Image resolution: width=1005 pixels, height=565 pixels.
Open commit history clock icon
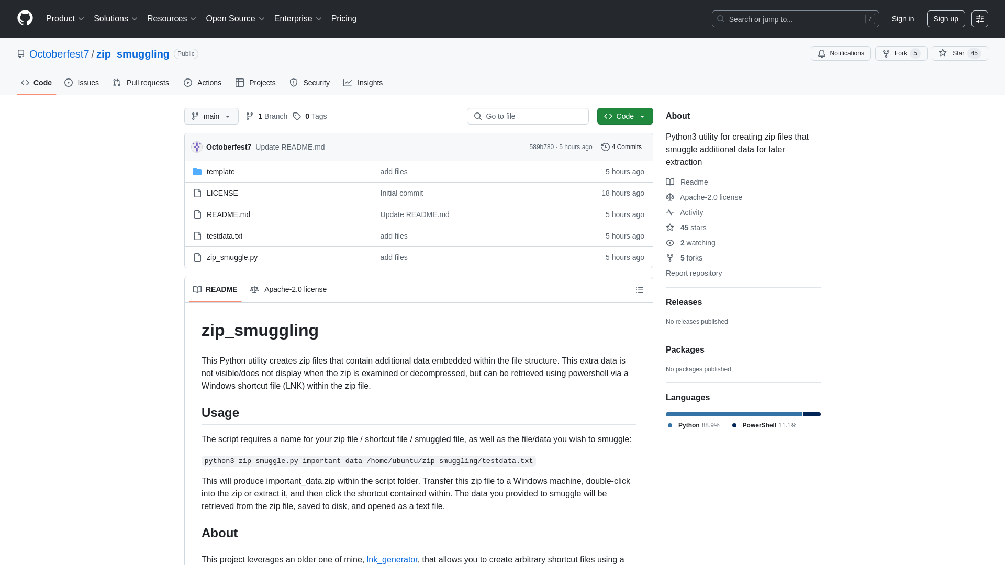[x=606, y=147]
